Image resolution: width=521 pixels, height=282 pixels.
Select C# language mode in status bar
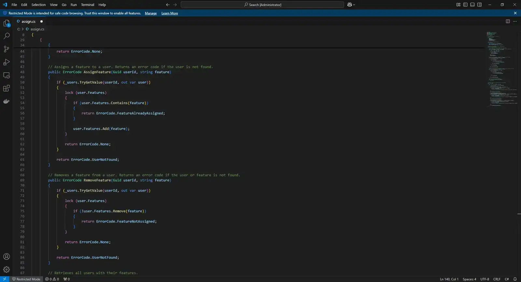pyautogui.click(x=507, y=279)
